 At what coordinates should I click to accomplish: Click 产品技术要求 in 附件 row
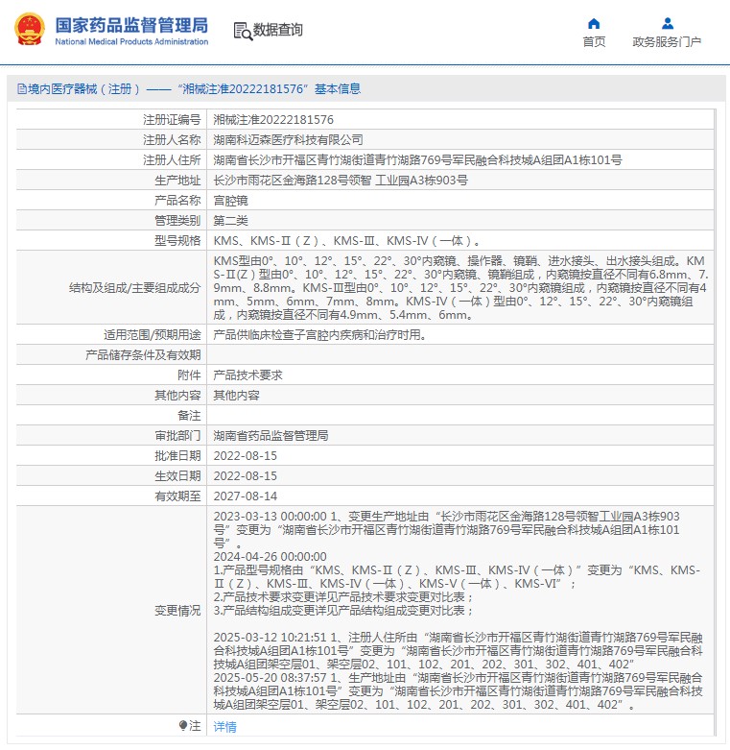[247, 375]
